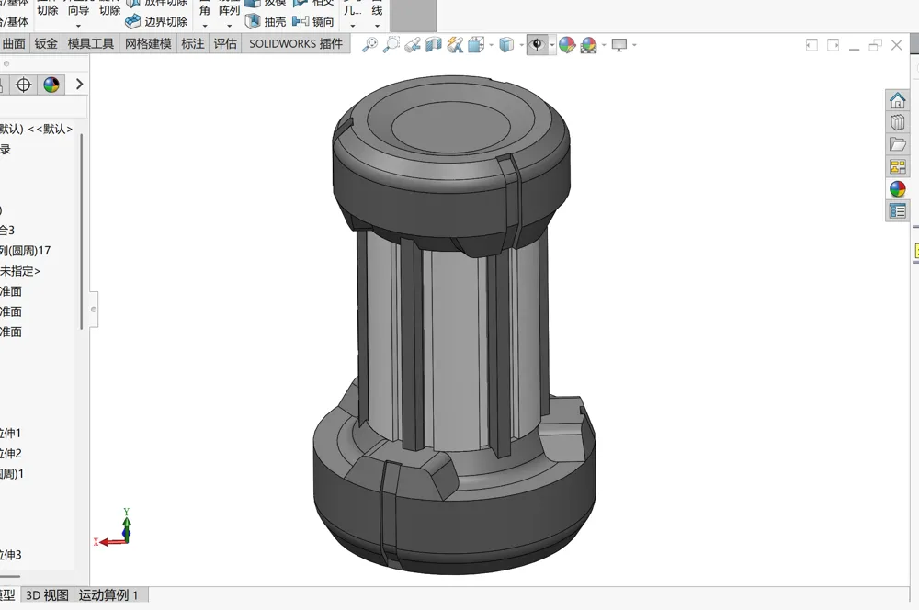Select the 立伸3 extrude feature
919x610 pixels.
point(10,555)
